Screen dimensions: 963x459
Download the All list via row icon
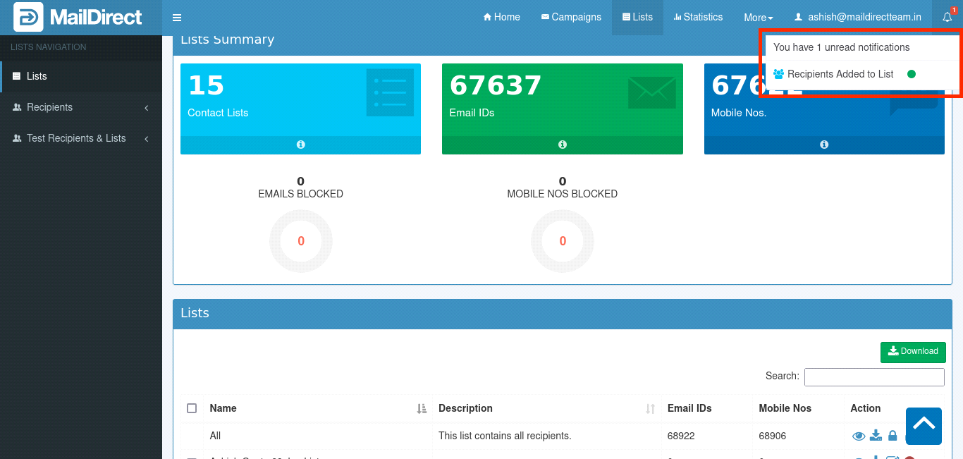876,436
